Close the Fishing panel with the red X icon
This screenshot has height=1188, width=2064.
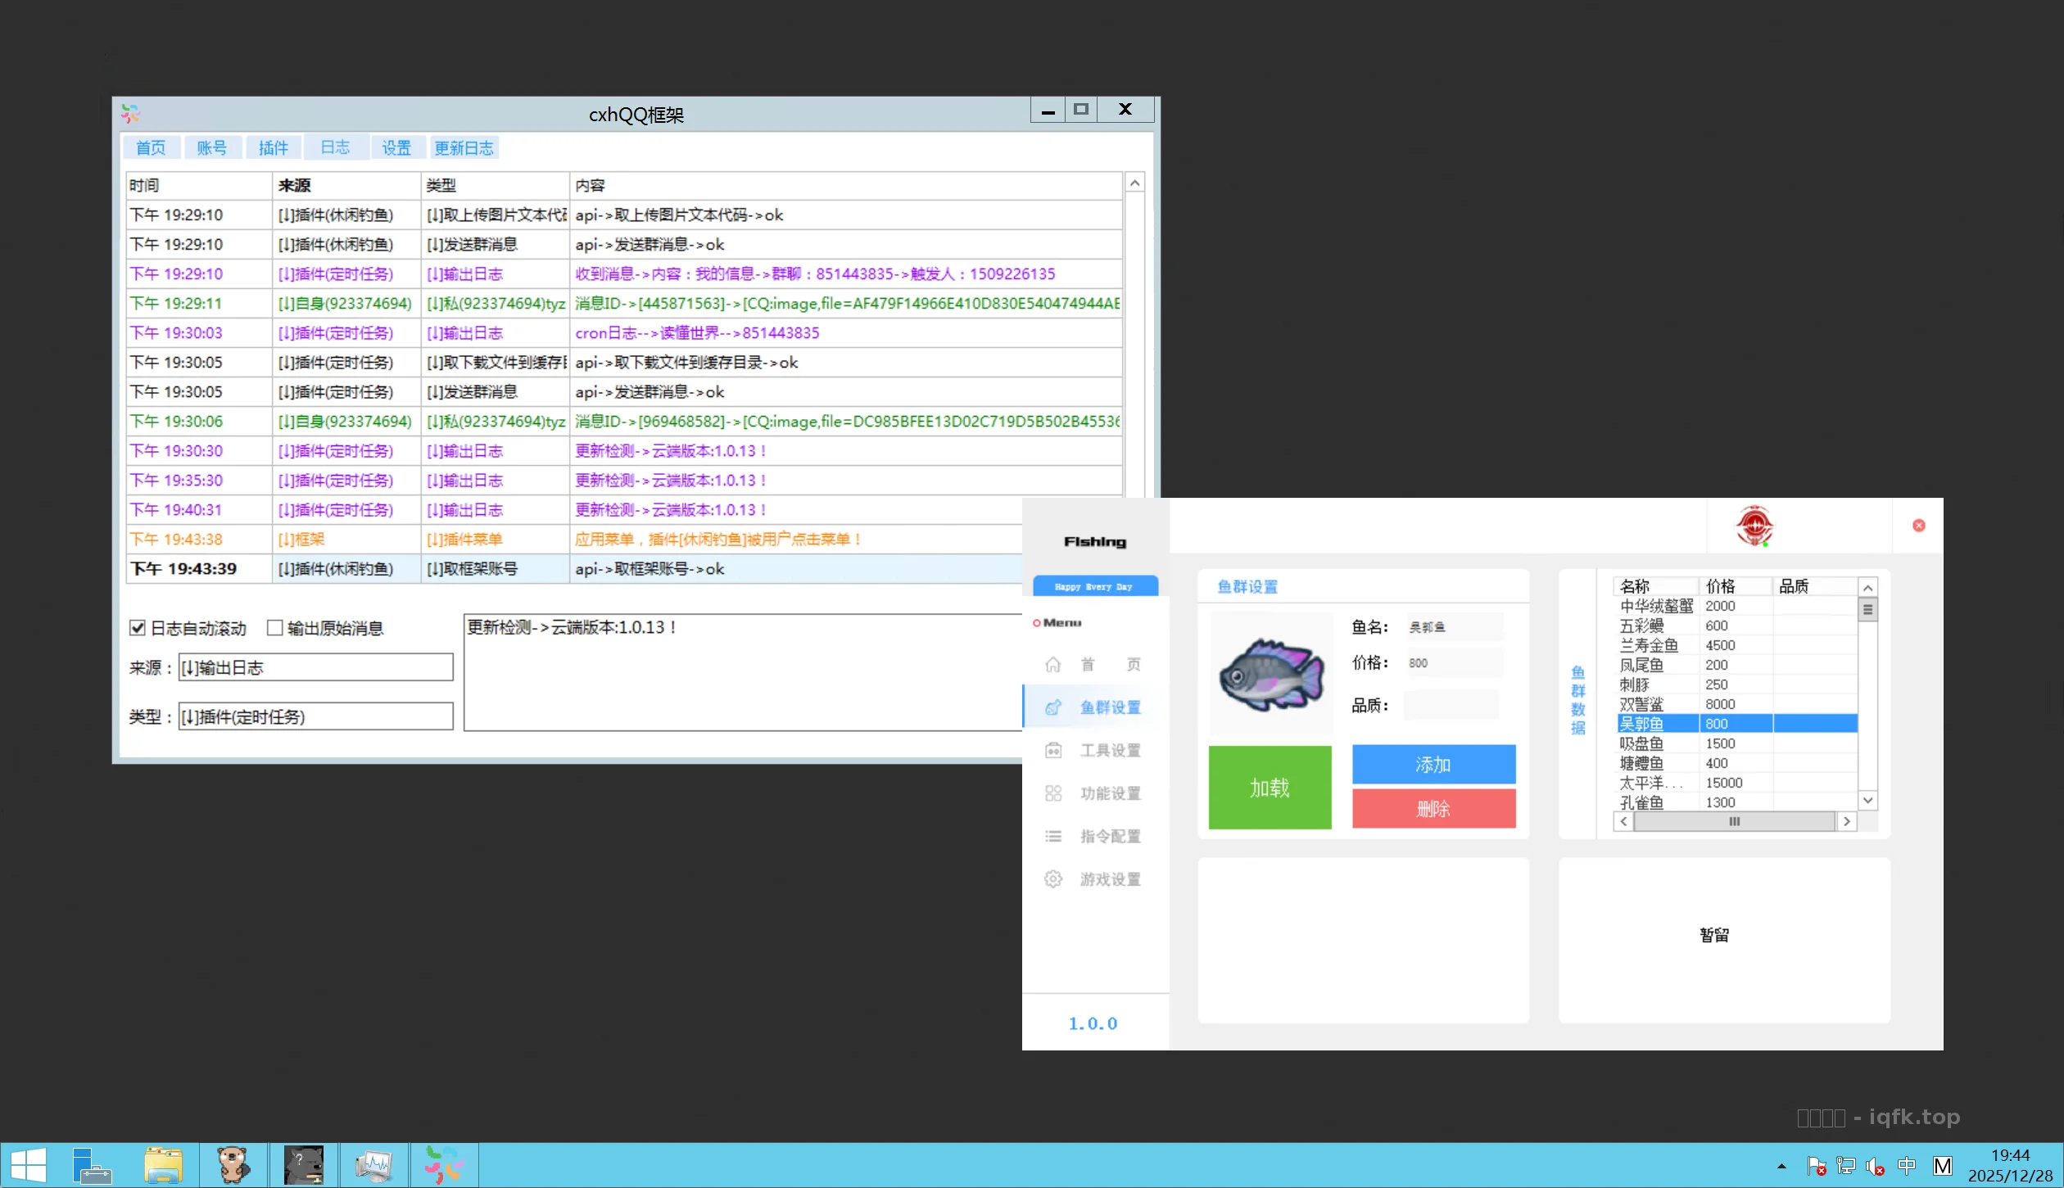1918,526
